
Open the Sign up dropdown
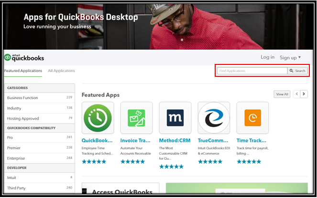pyautogui.click(x=290, y=58)
